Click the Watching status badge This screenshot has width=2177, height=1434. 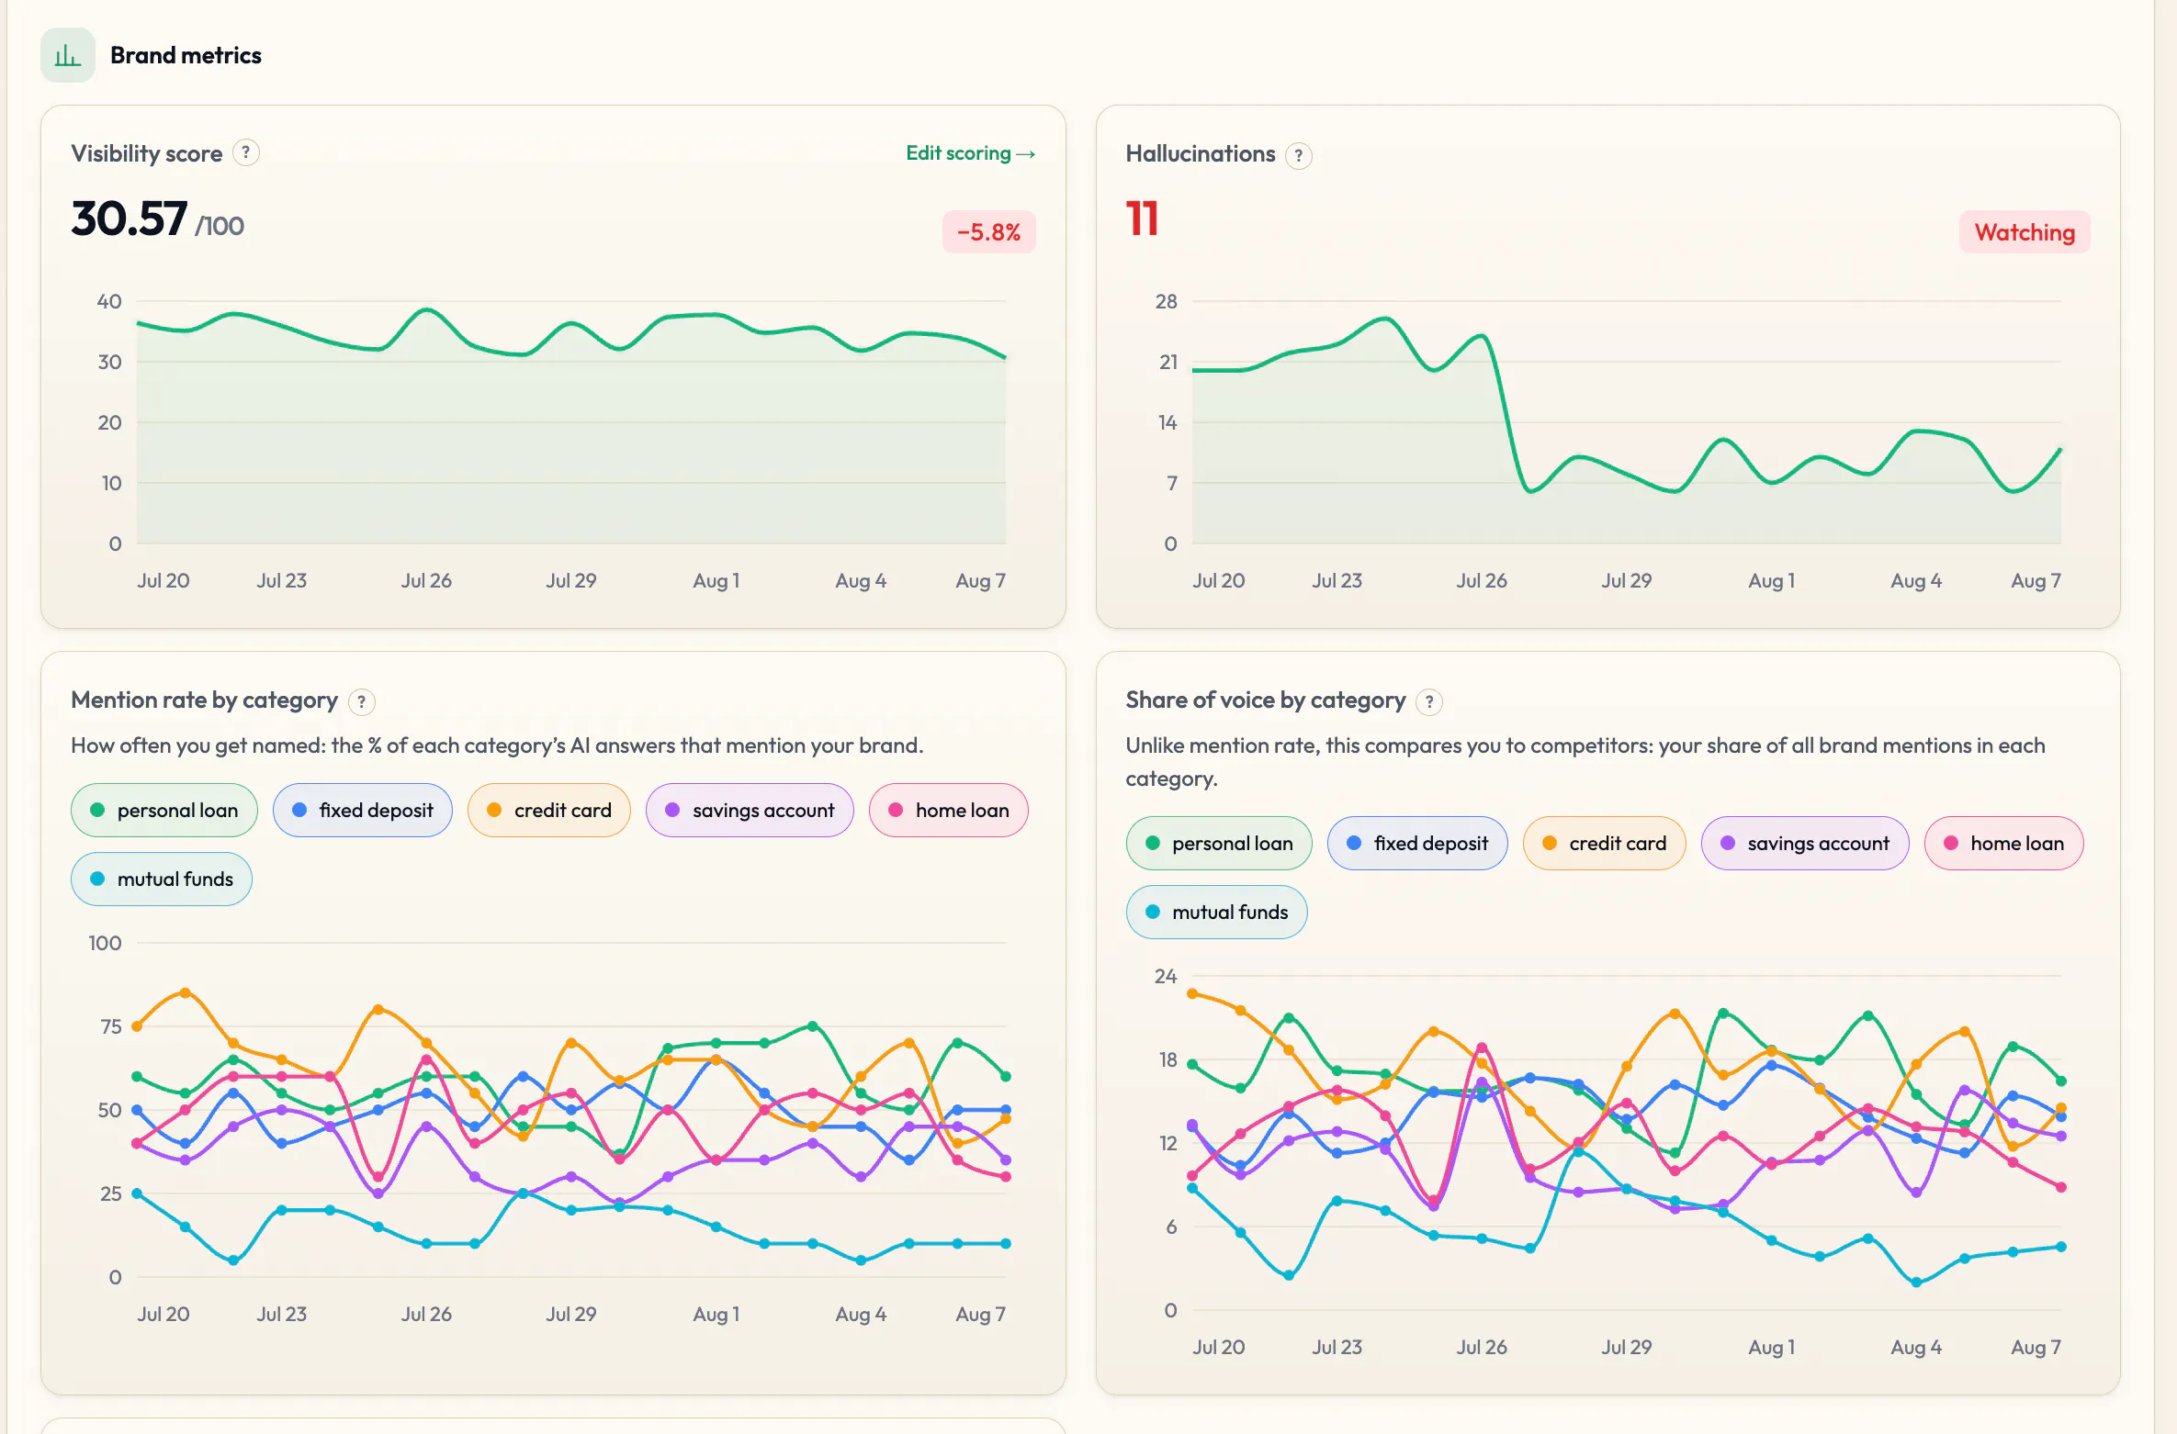click(2025, 232)
